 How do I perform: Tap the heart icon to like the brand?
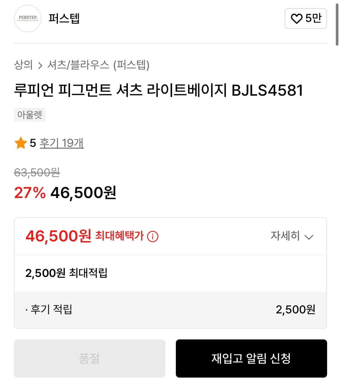tap(296, 19)
